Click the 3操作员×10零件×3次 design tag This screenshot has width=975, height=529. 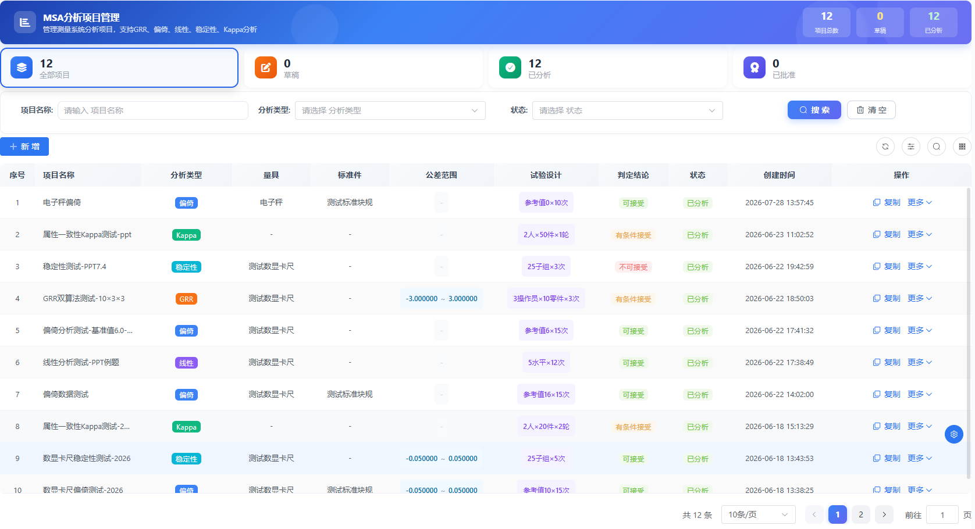[x=546, y=298]
